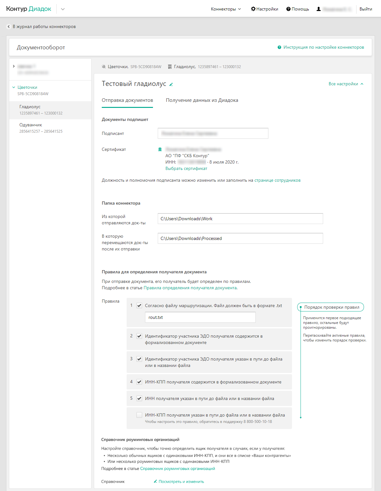Screen dimensions: 381x491
Task: Click the connector icon before Цветочки breadcrumb
Action: [x=104, y=67]
